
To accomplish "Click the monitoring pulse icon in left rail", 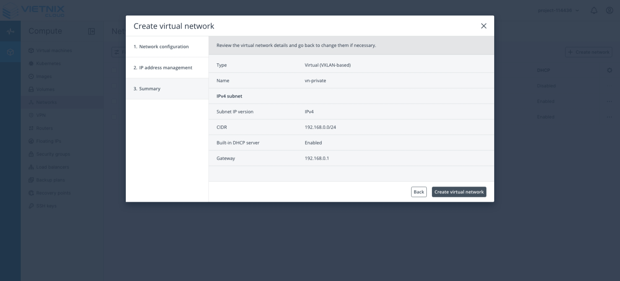I will pos(10,31).
